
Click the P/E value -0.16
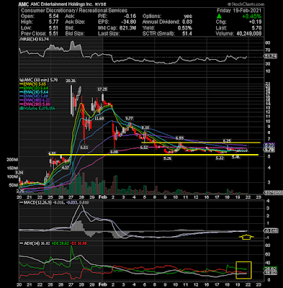click(130, 17)
